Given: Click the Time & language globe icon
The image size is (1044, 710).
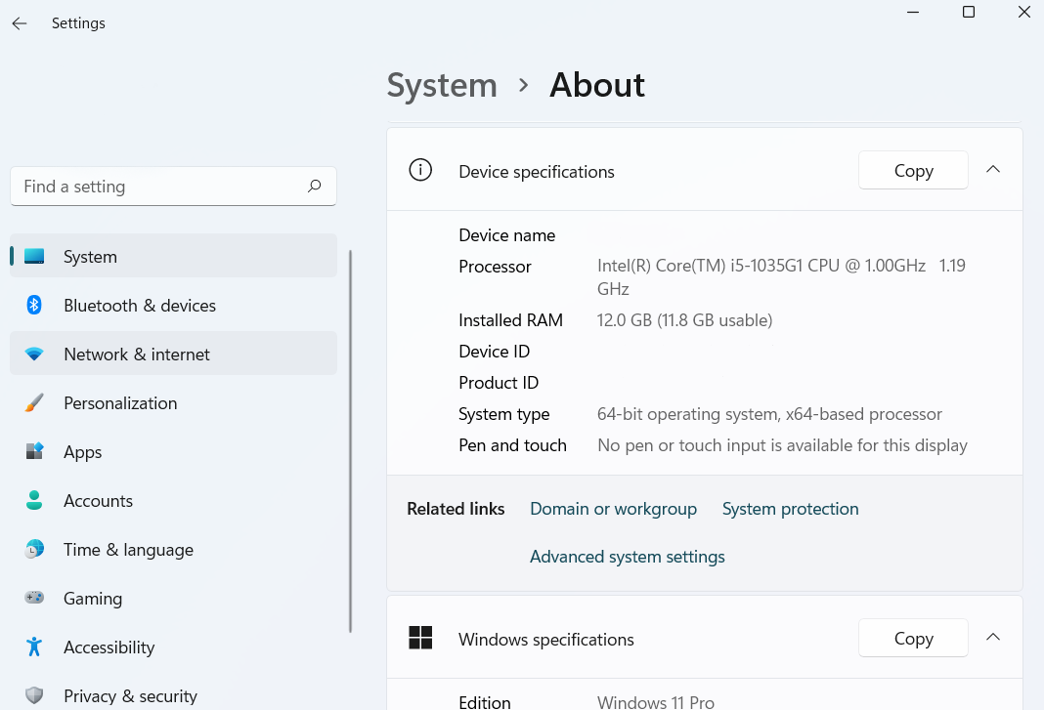Looking at the screenshot, I should pos(34,549).
